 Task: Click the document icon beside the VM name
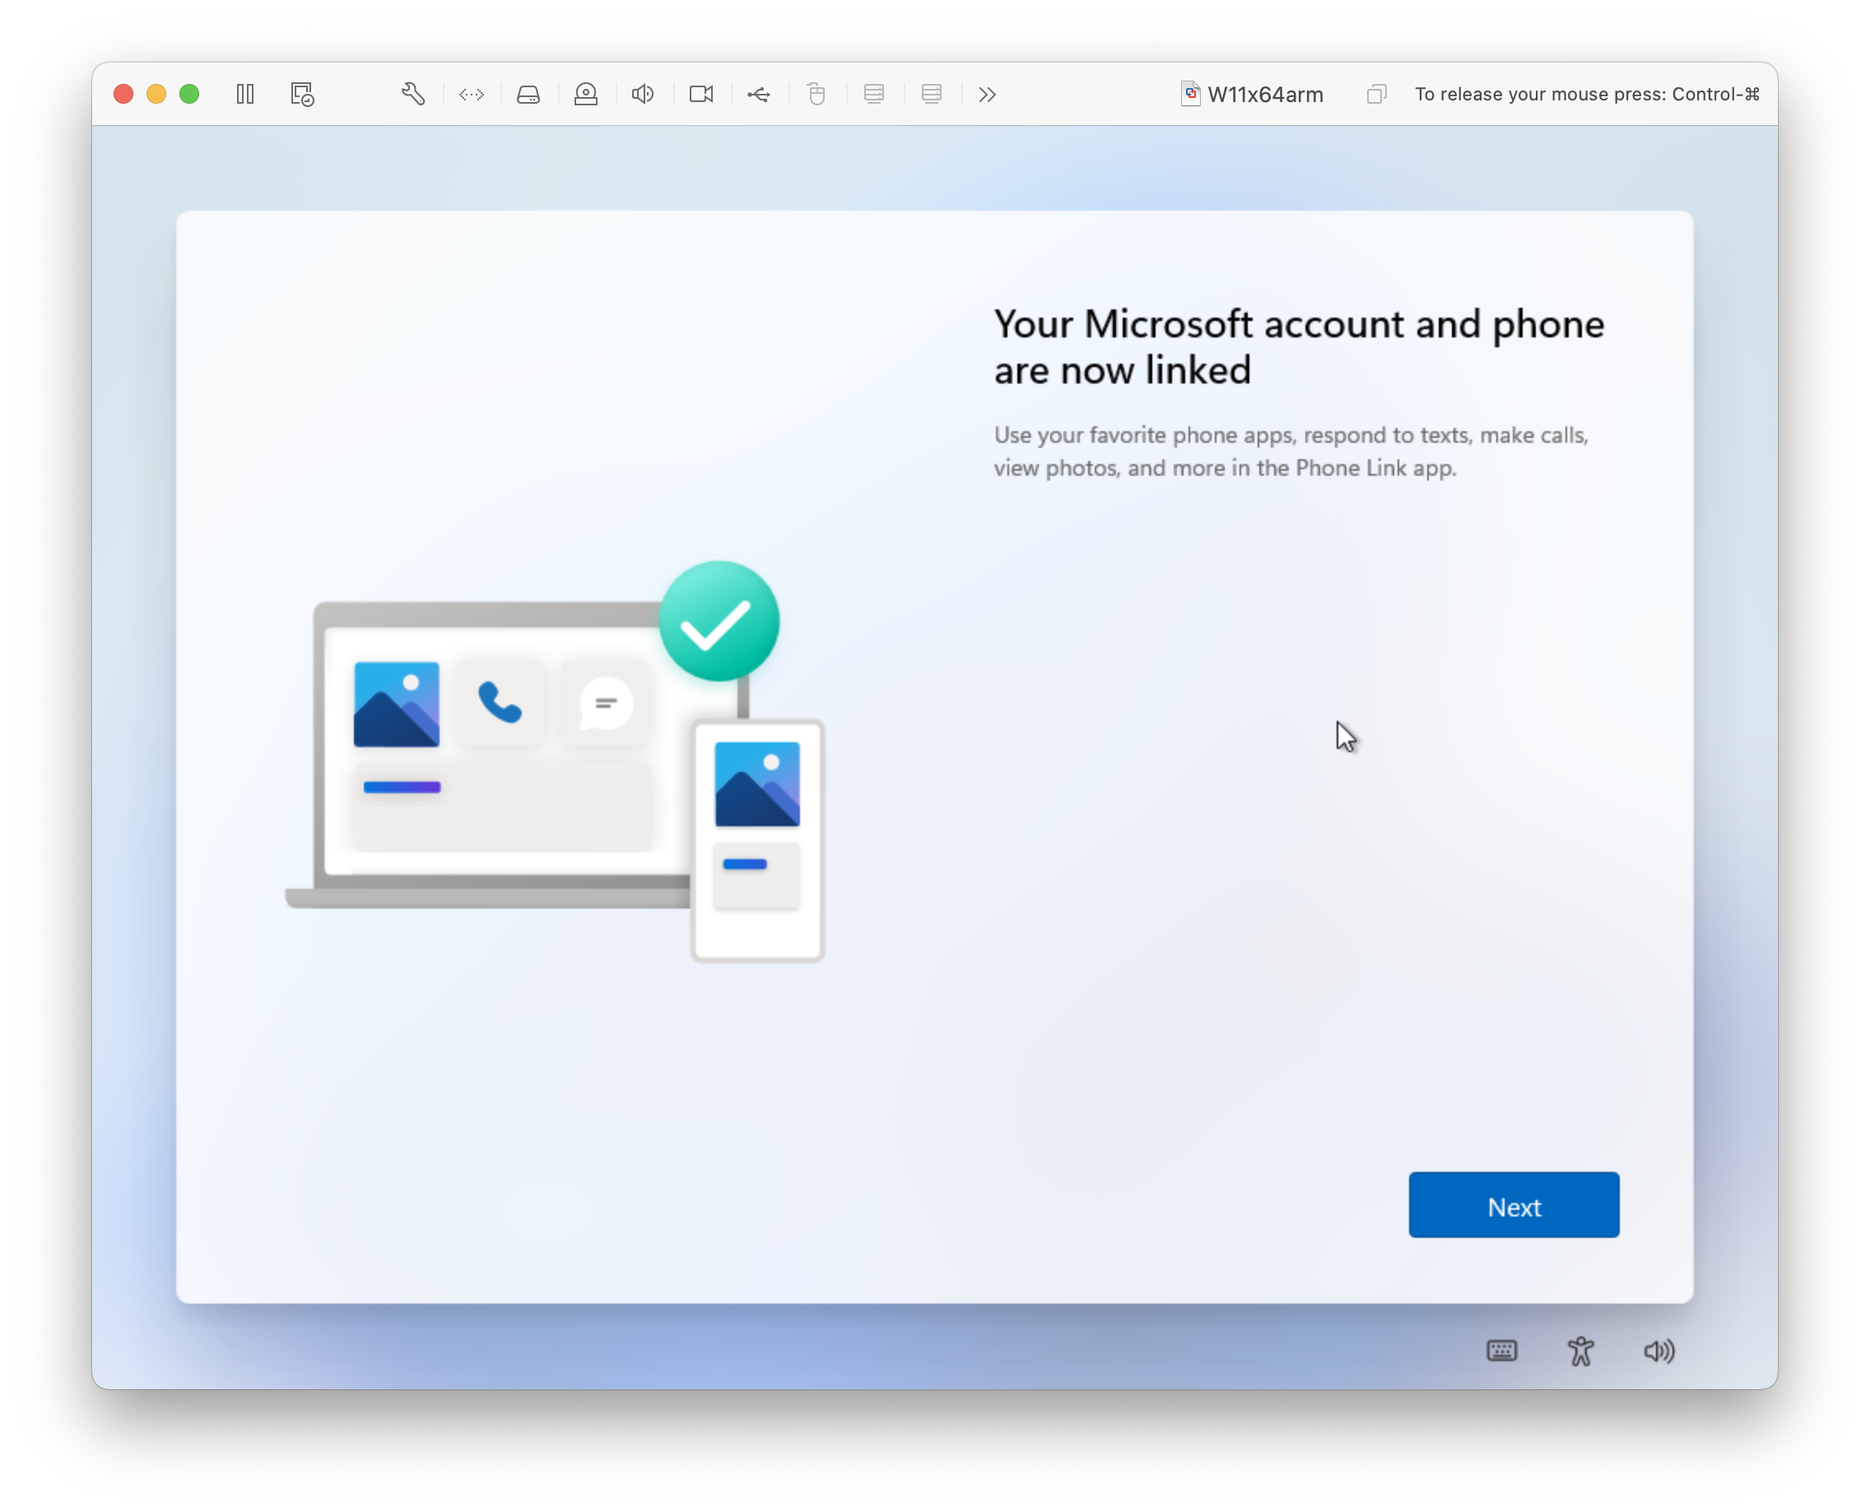point(1189,94)
